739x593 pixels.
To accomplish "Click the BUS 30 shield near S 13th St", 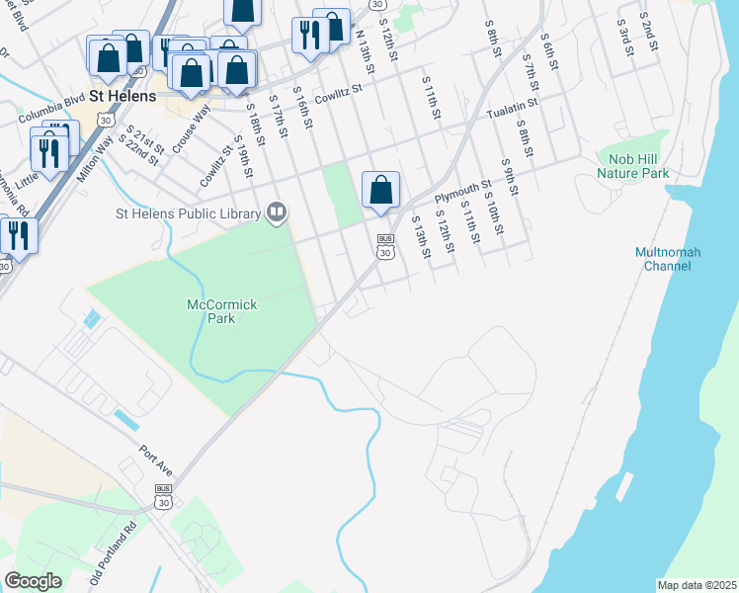I will coord(385,247).
